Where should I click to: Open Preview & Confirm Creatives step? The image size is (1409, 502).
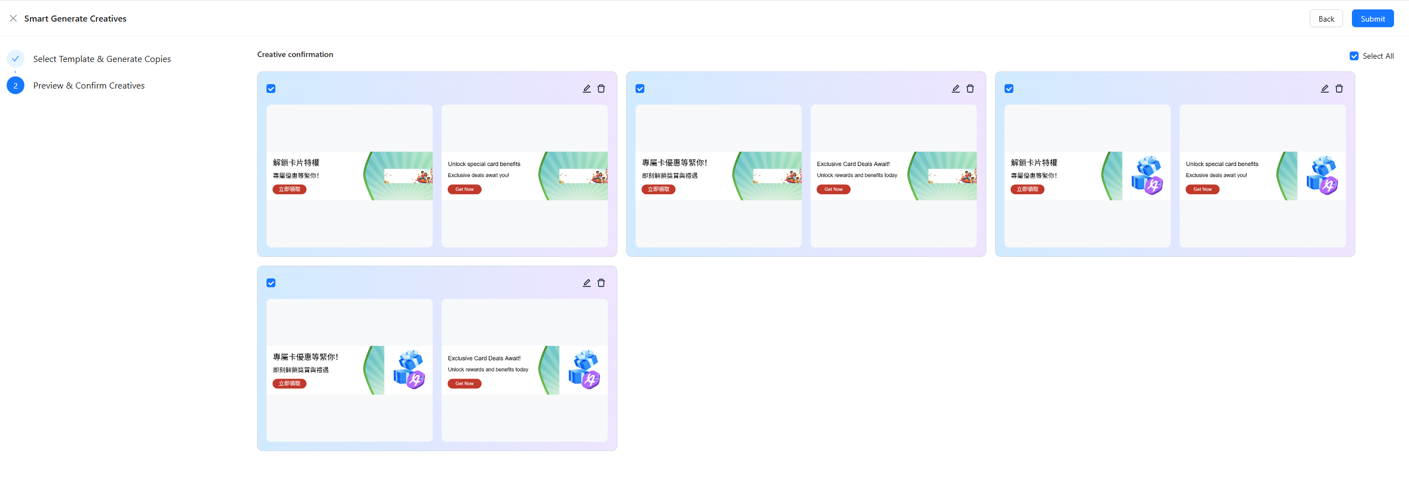click(x=89, y=85)
